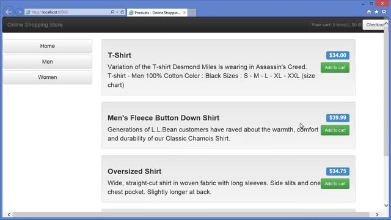Open the Home category menu
The width and height of the screenshot is (391, 220).
coord(48,46)
